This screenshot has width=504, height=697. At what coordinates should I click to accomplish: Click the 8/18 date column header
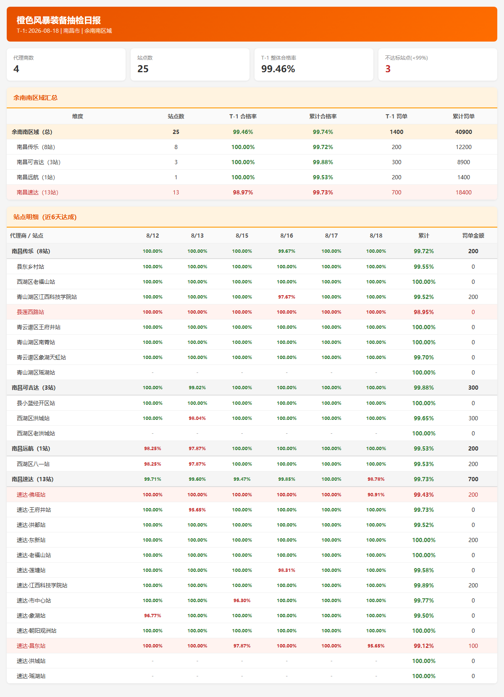tap(376, 236)
